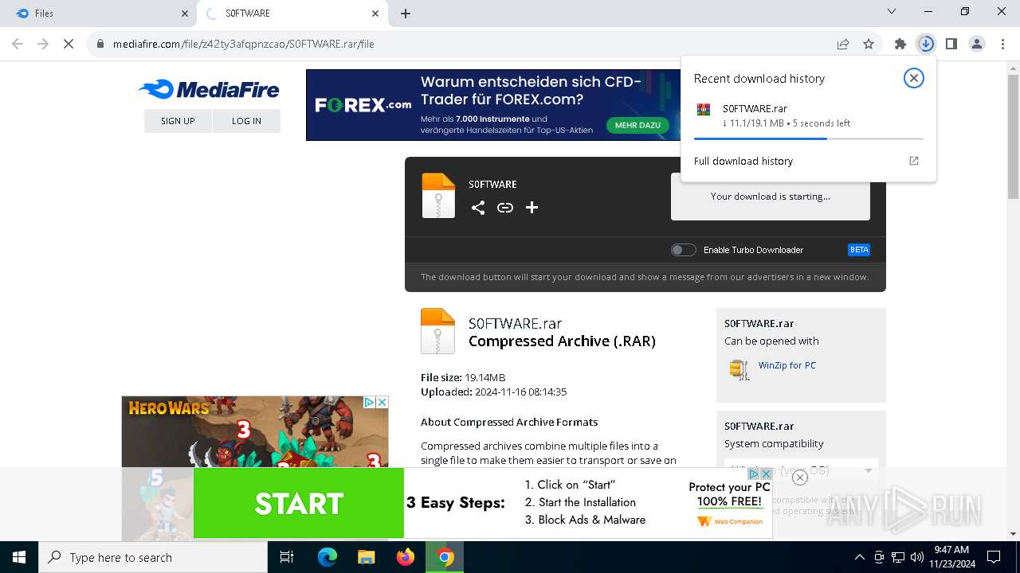The image size is (1020, 573).
Task: Click the WinZip icon
Action: 739,369
